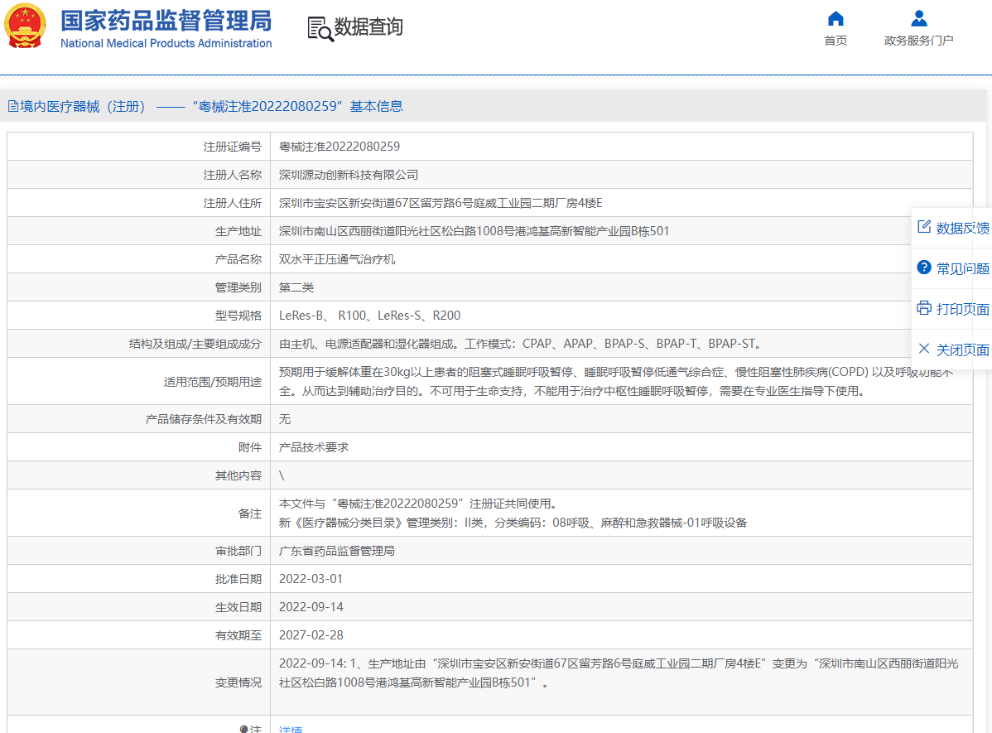992x733 pixels.
Task: Select approval date 2022-03-01
Action: (x=311, y=579)
